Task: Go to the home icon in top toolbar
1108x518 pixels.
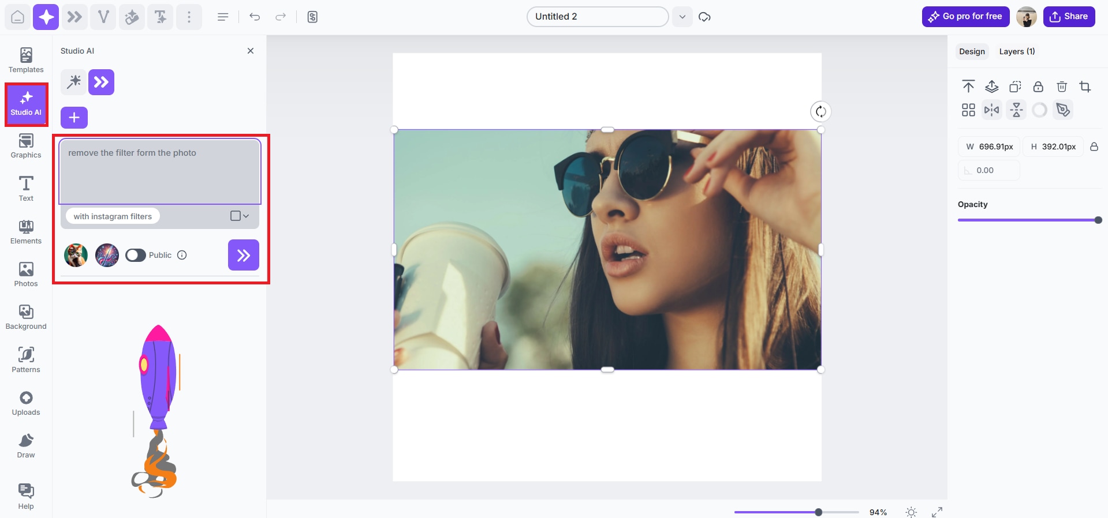Action: click(18, 17)
